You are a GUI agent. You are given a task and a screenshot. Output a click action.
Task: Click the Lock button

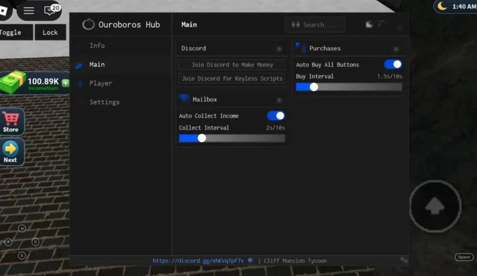[x=50, y=32]
